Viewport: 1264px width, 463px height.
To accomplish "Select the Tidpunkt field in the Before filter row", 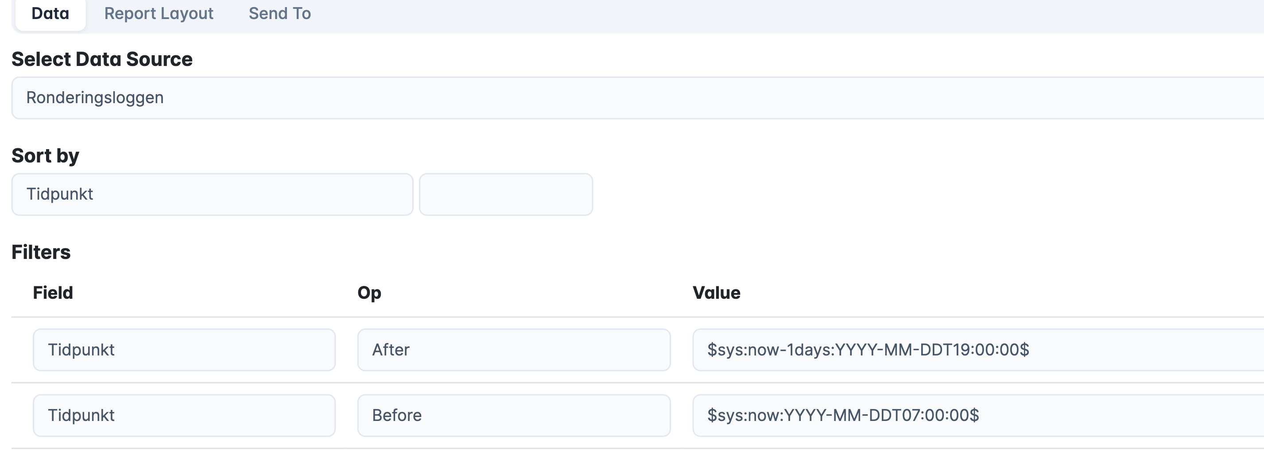I will click(x=184, y=416).
